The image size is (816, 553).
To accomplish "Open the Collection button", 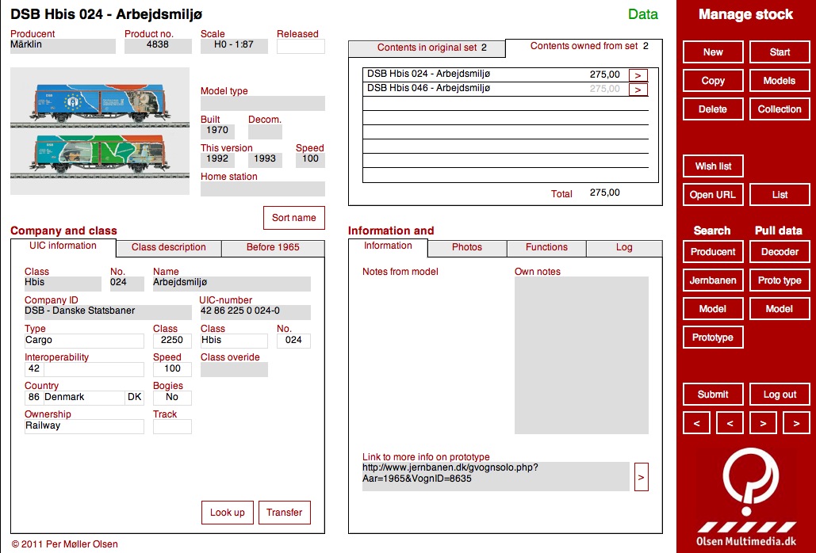I will (780, 109).
